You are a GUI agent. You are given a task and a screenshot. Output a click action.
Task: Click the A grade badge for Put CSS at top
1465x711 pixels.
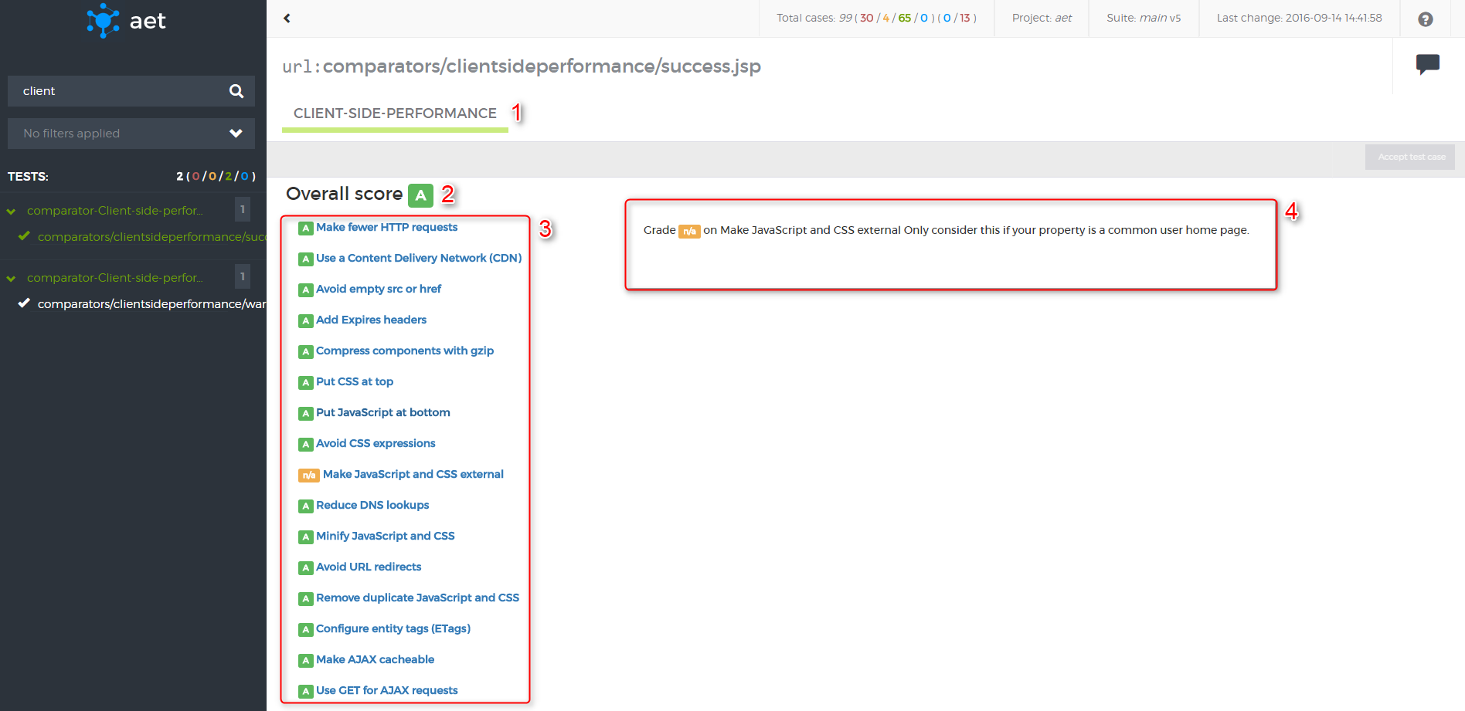306,383
